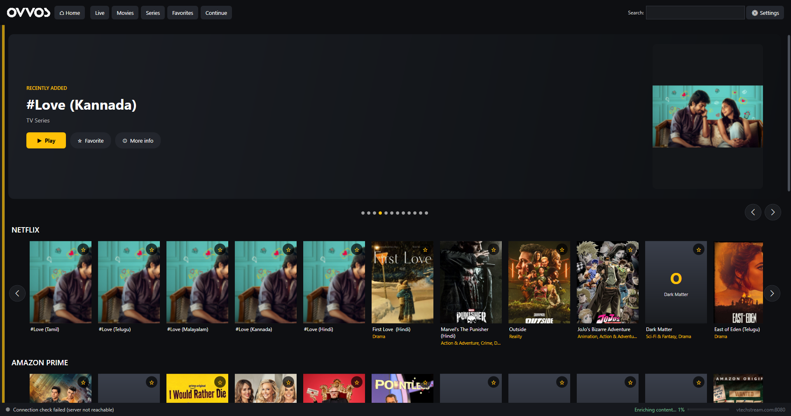Screen dimensions: 791x416
Task: Favorite star on #Love (Malayalam) poster
Action: [x=220, y=249]
